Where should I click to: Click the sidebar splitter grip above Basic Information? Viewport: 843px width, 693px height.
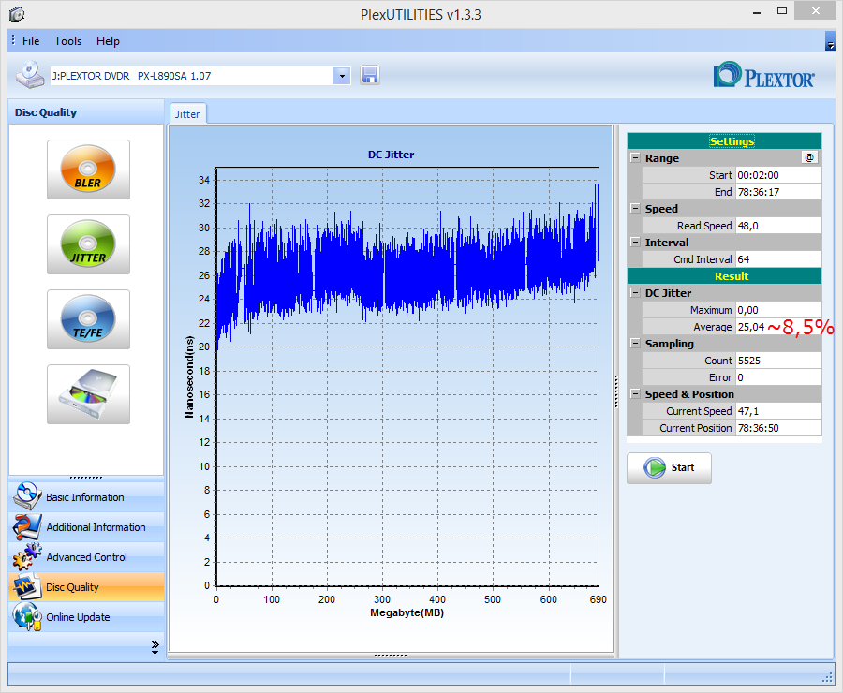point(86,478)
